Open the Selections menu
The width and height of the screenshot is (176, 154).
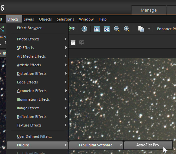[65, 19]
